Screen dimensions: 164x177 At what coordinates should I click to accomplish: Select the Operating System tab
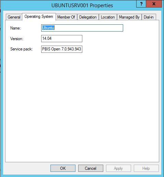[x=39, y=17]
